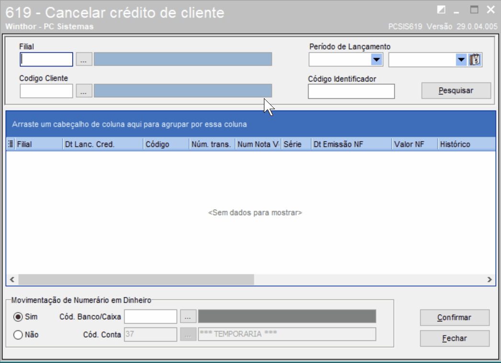Click the horizontal scrollbar thumb of grid
Viewport: 501px width, 363px height.
tap(136, 280)
